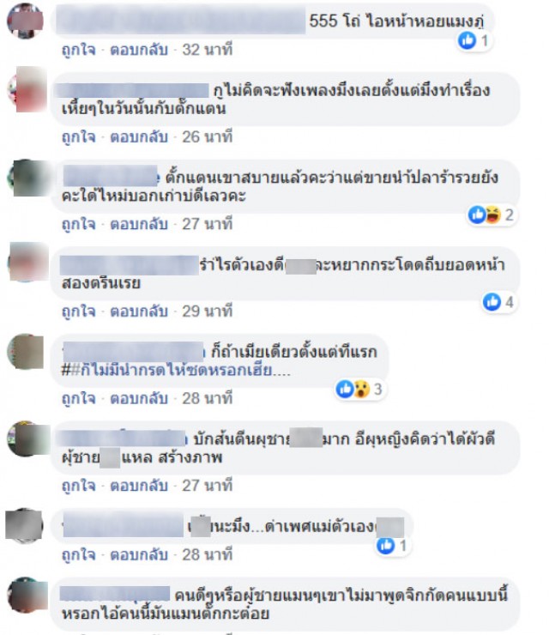Open profile picture of the first commenter

tap(25, 21)
